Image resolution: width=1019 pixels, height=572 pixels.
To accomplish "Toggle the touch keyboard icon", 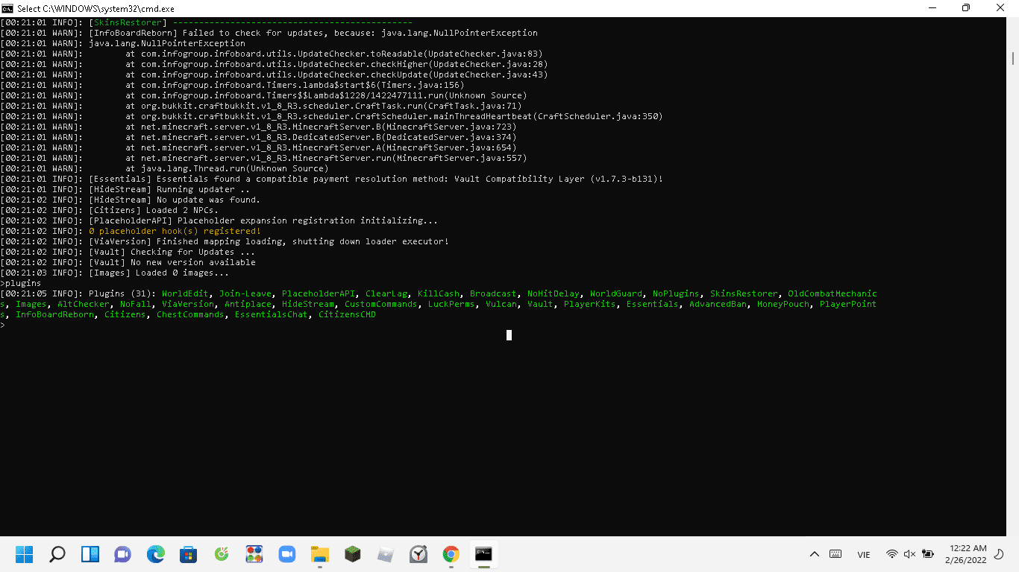I will coord(835,554).
